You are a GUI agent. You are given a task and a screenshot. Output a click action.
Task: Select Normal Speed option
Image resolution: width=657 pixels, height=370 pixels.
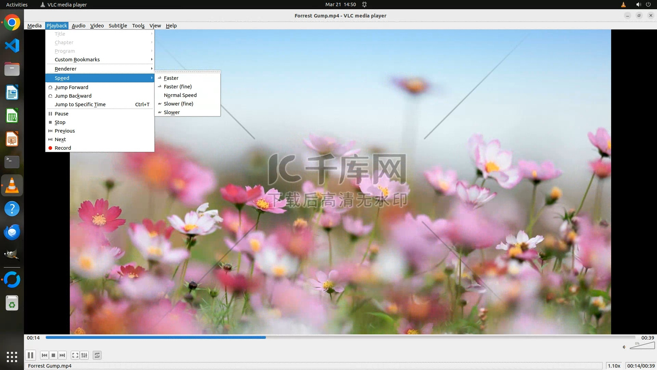click(x=180, y=95)
